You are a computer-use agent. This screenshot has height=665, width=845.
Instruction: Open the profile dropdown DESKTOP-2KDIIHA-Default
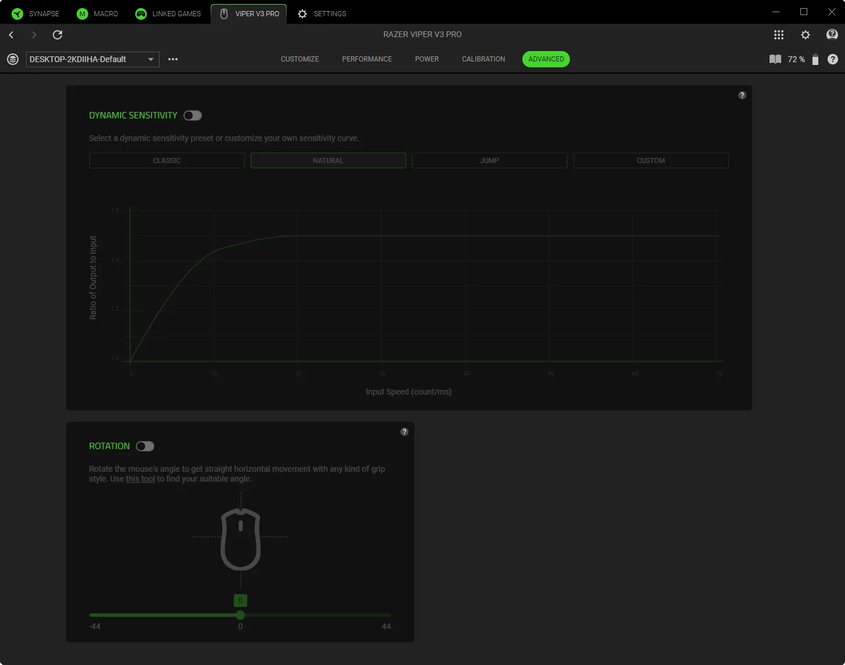click(93, 59)
